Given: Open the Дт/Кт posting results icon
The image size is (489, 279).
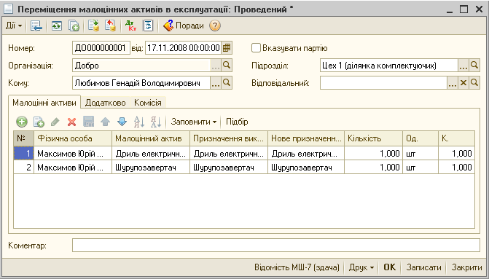Looking at the screenshot, I should [x=130, y=25].
